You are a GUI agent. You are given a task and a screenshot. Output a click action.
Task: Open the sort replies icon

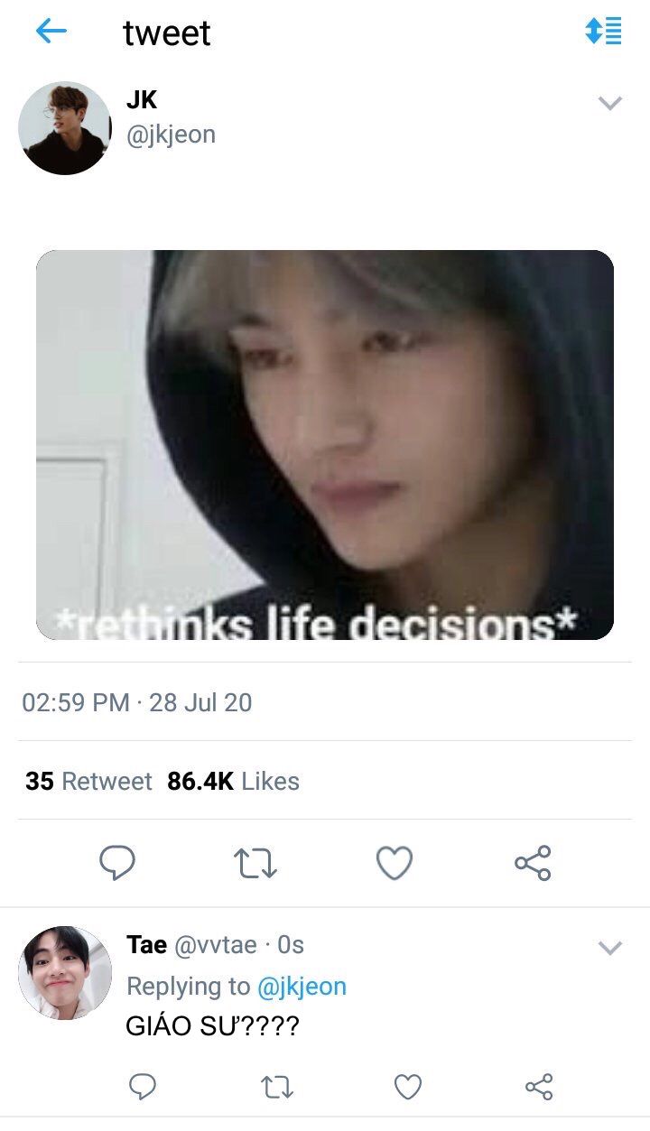click(x=603, y=31)
